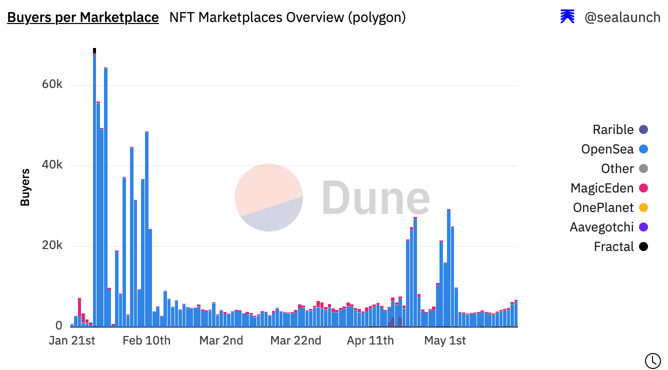Click the NFT Marketplaces Overview (polygon) subtitle
Image resolution: width=668 pixels, height=370 pixels.
[287, 17]
